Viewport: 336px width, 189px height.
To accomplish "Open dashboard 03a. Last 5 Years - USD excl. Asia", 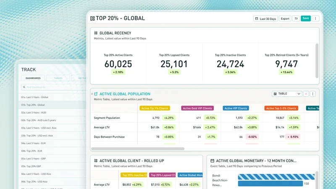I will 52,128.
